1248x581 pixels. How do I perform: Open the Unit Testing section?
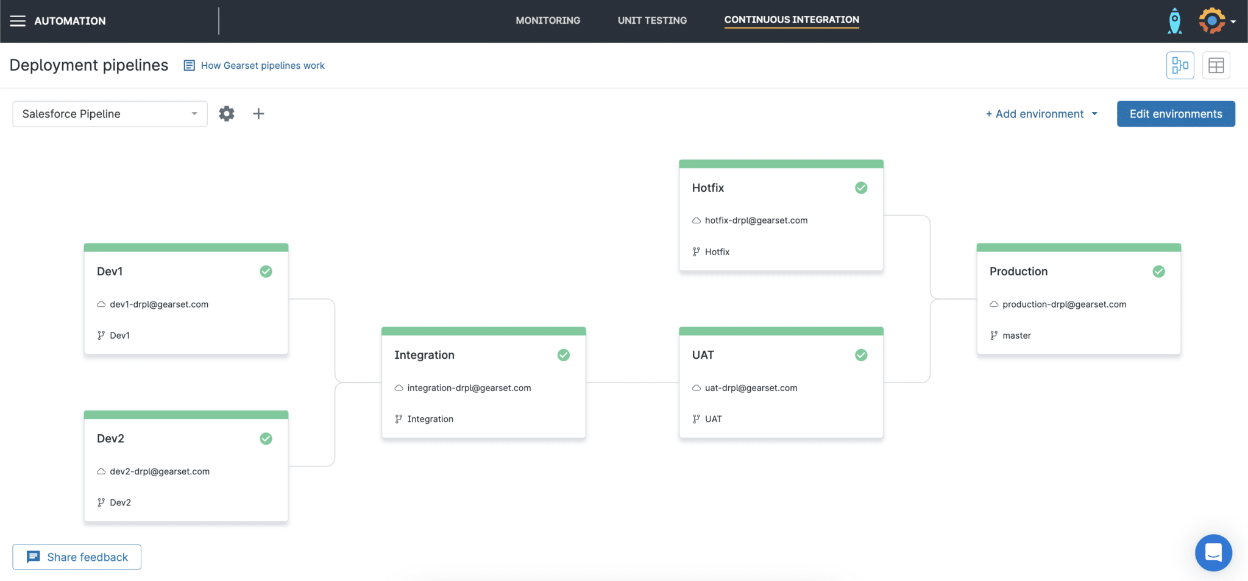click(651, 20)
